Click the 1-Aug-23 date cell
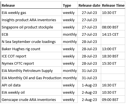The width and height of the screenshot is (126, 104). pos(89,85)
